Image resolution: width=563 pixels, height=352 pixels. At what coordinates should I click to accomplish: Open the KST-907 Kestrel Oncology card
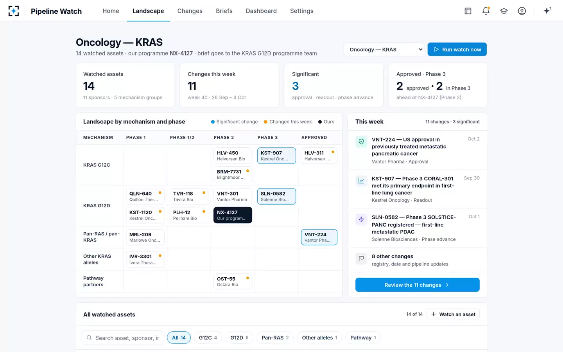[276, 156]
